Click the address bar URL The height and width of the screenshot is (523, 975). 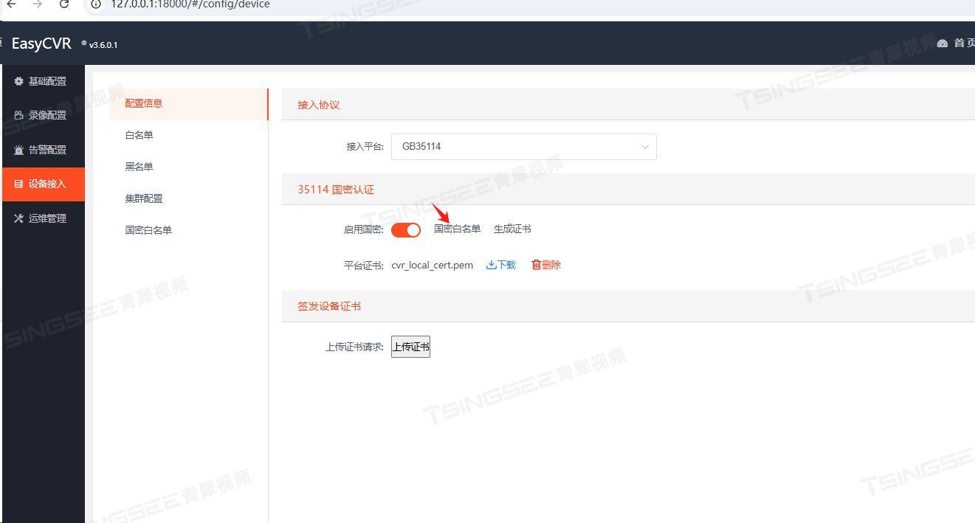[190, 4]
